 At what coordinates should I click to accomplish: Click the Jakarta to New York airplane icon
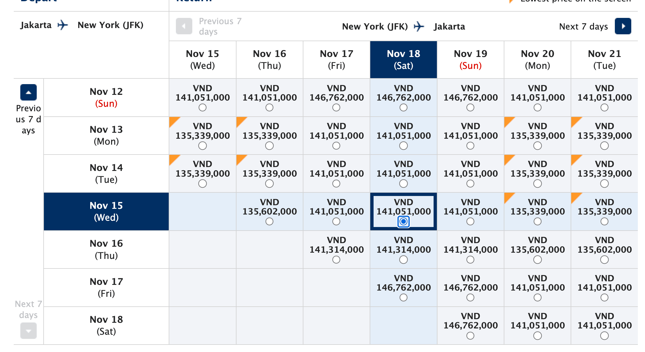63,25
